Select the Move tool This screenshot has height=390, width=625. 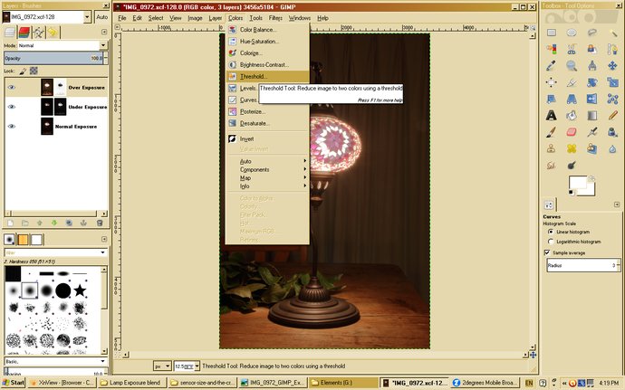tap(612, 65)
